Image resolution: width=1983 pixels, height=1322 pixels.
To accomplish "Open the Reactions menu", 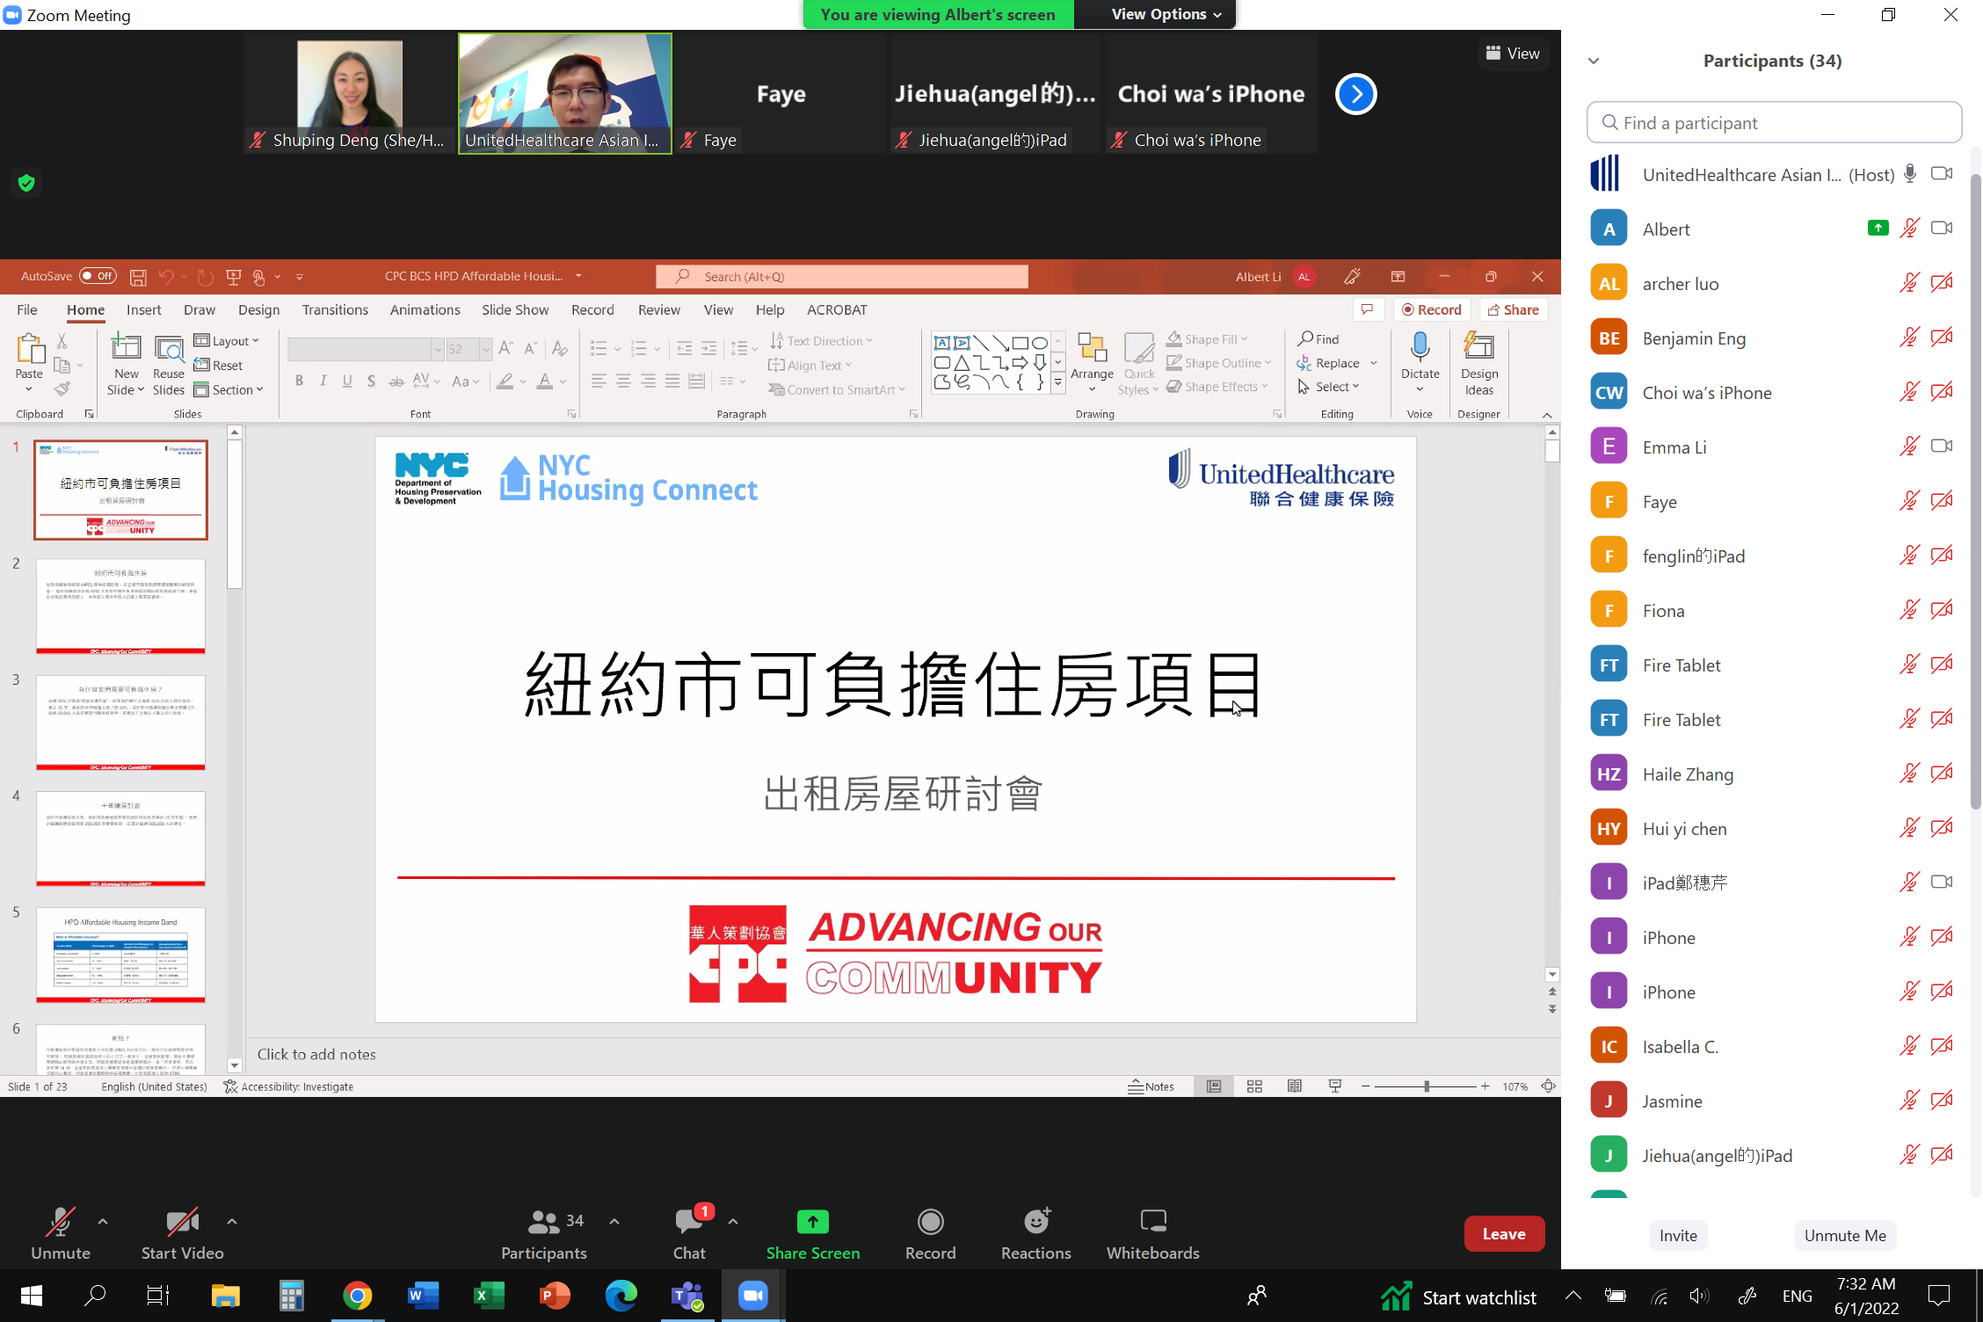I will coord(1035,1232).
